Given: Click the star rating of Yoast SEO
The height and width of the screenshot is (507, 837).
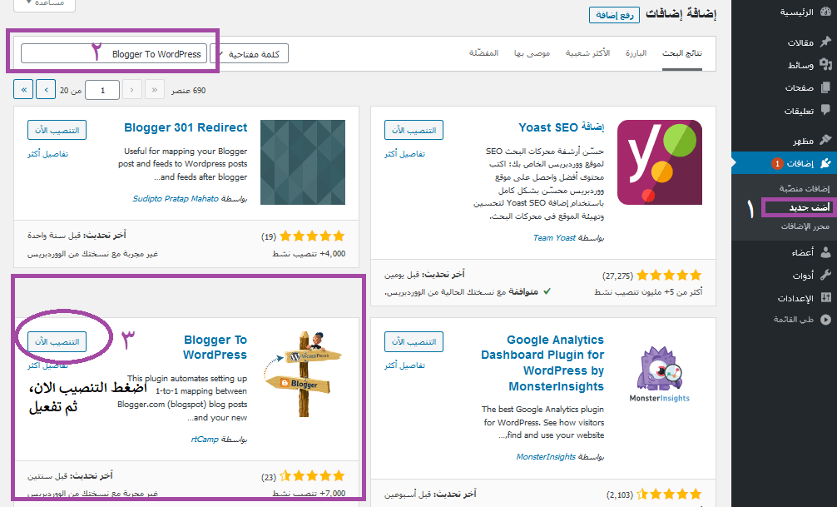Looking at the screenshot, I should click(x=669, y=276).
